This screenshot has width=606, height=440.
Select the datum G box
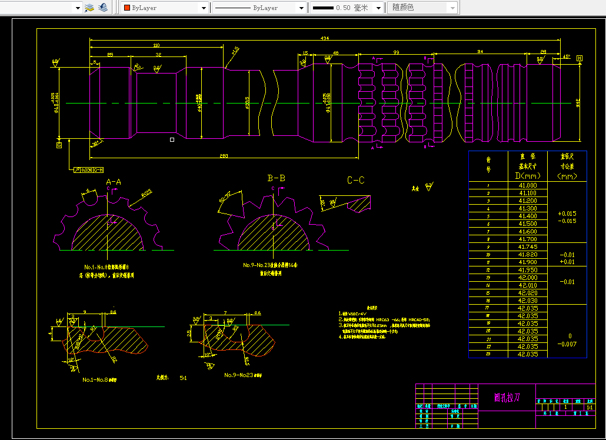coord(59,145)
